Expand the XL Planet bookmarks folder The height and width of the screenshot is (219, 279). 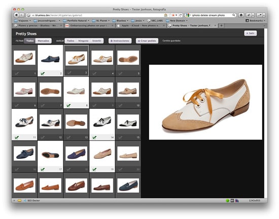(101, 21)
